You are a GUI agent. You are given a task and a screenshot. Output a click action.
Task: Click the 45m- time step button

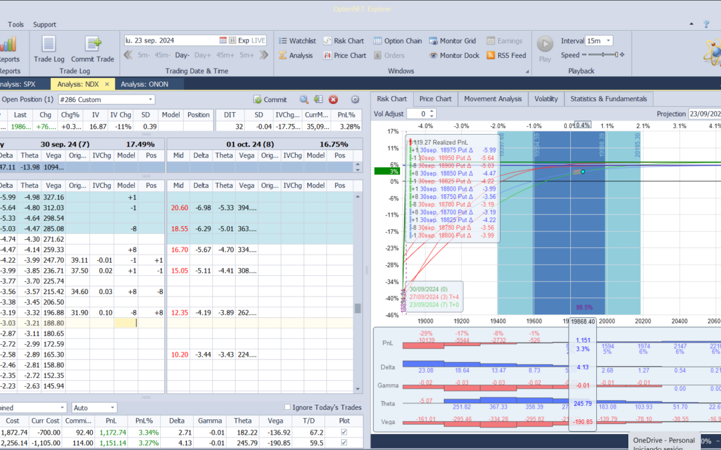pos(162,55)
